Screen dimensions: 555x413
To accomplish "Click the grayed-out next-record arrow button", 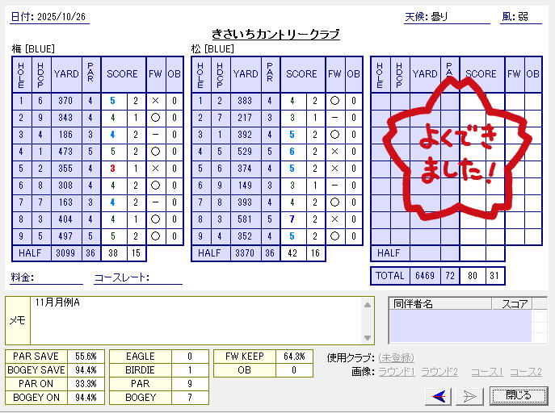I will [469, 395].
